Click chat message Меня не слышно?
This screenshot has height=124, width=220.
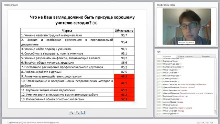point(187,87)
